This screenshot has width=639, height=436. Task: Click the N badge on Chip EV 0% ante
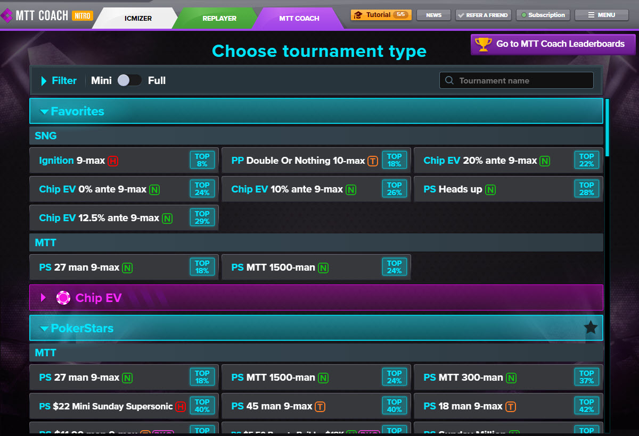click(x=154, y=189)
